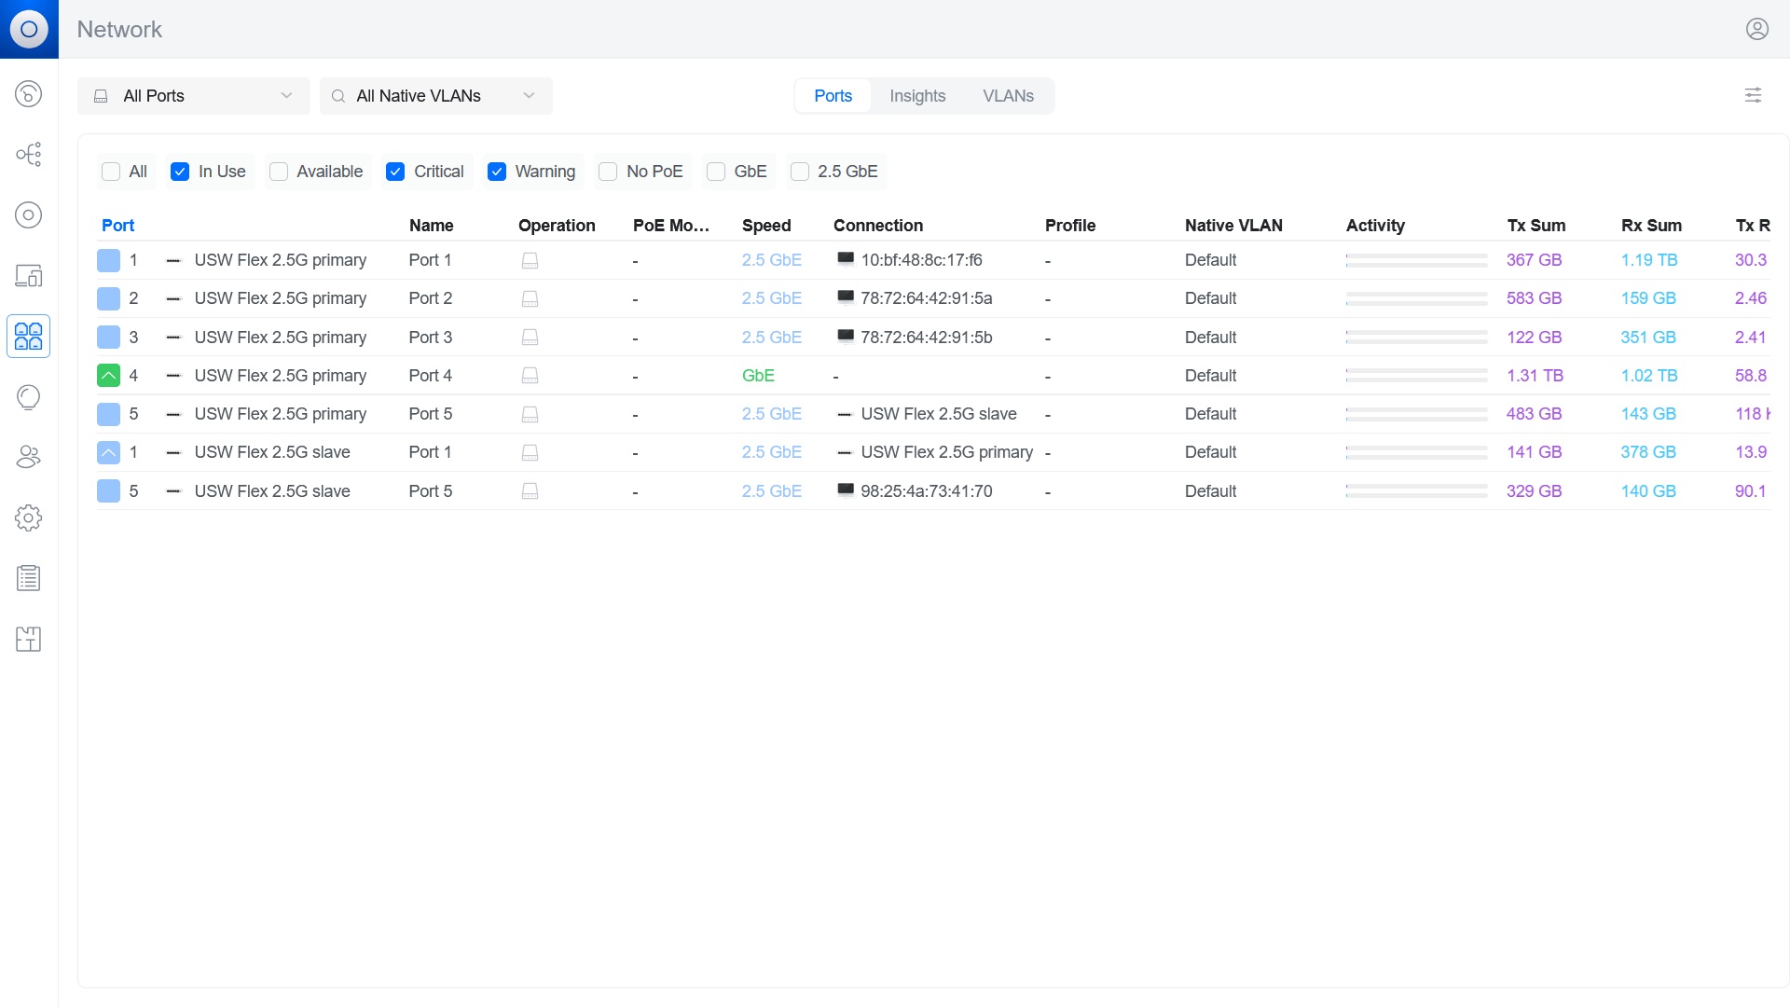Uncheck the Warning filter checkbox
The image size is (1790, 1007).
497,172
